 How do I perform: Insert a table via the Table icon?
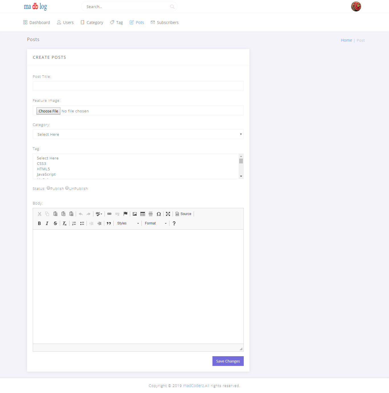tap(143, 214)
